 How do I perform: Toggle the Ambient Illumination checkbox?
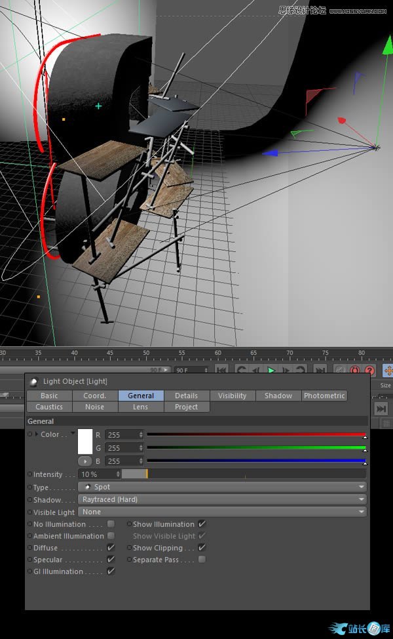(111, 536)
